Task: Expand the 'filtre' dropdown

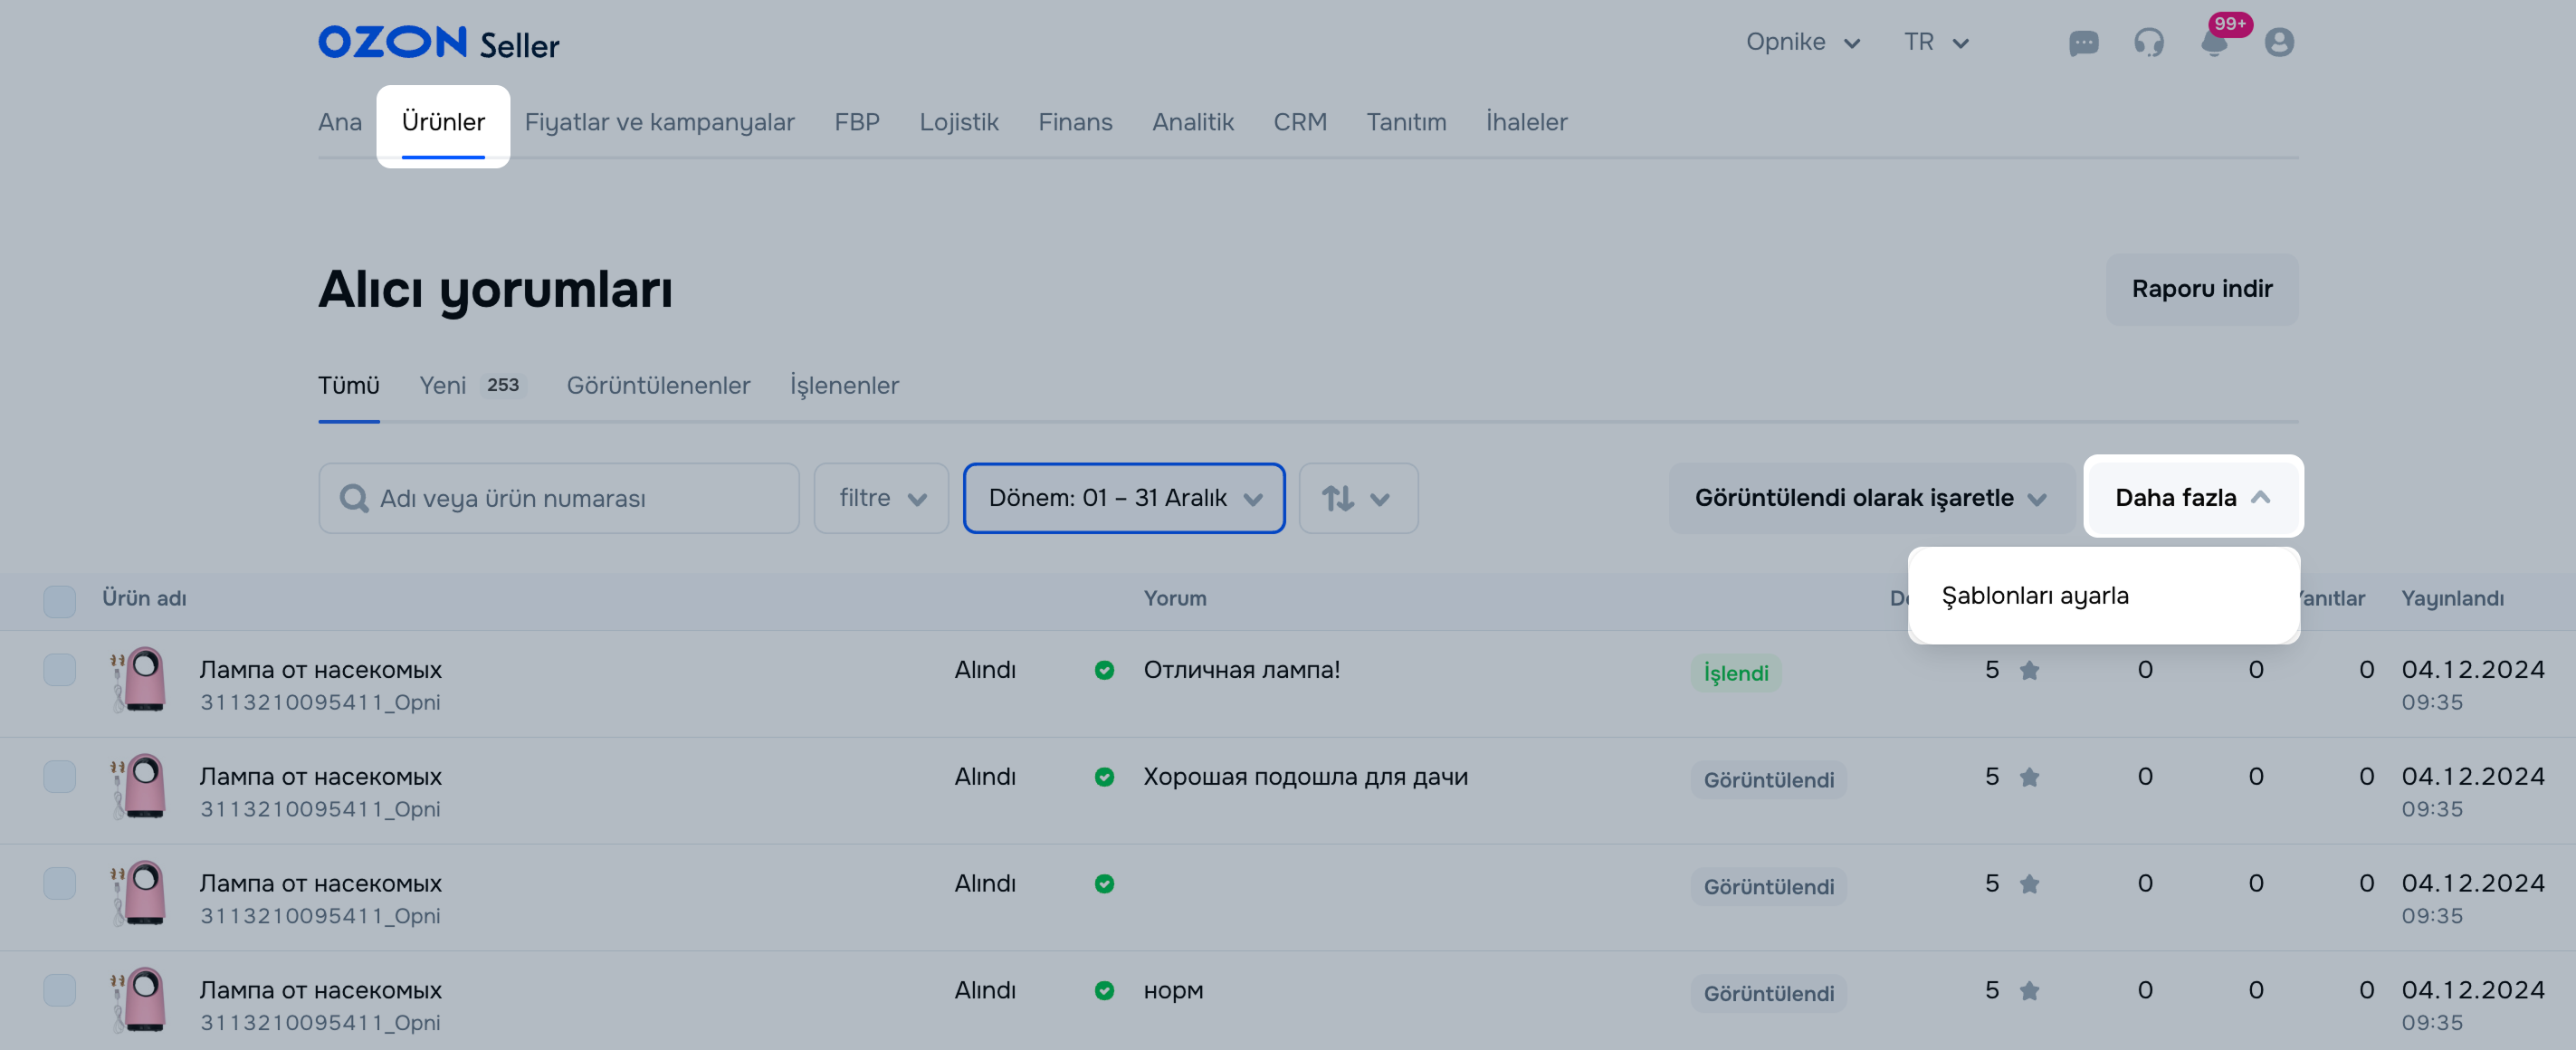Action: click(x=880, y=498)
